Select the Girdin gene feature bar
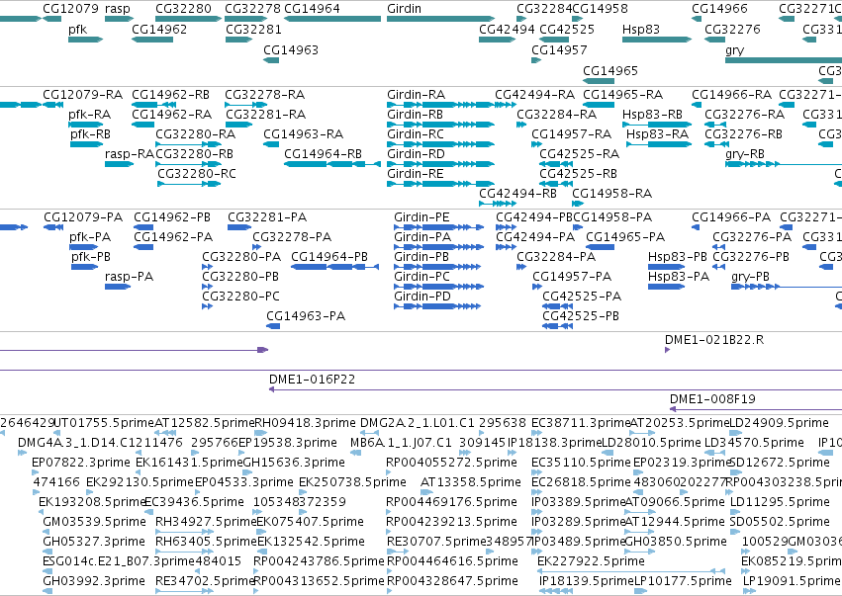 click(440, 19)
